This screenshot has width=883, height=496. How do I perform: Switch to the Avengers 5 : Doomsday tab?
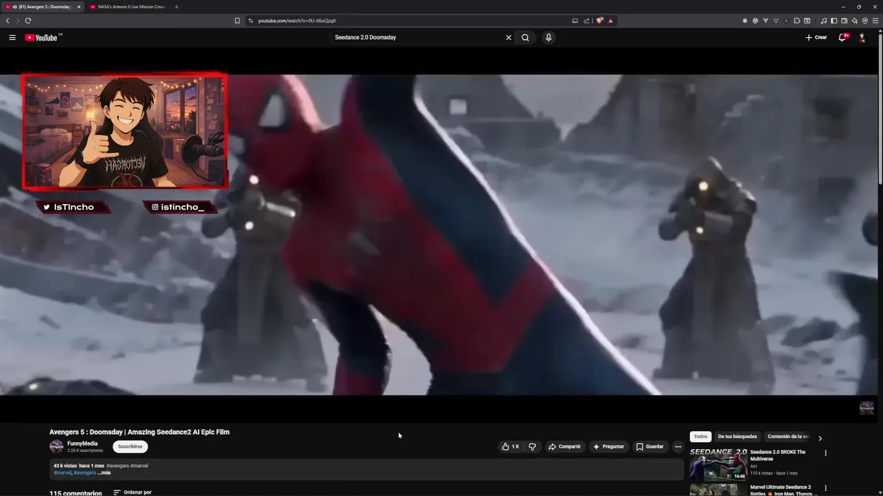[43, 7]
